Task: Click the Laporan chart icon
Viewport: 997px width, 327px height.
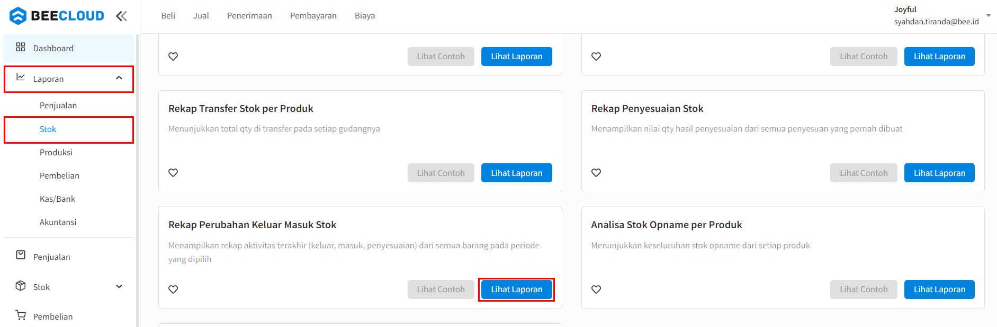Action: click(21, 77)
